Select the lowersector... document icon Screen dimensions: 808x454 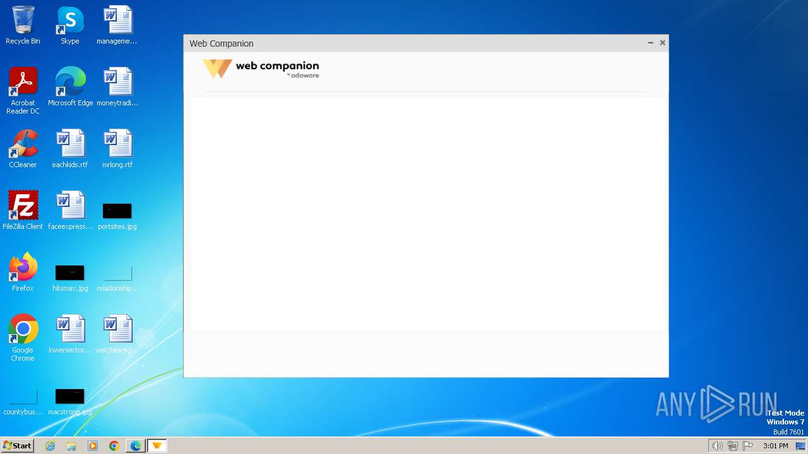pyautogui.click(x=70, y=334)
